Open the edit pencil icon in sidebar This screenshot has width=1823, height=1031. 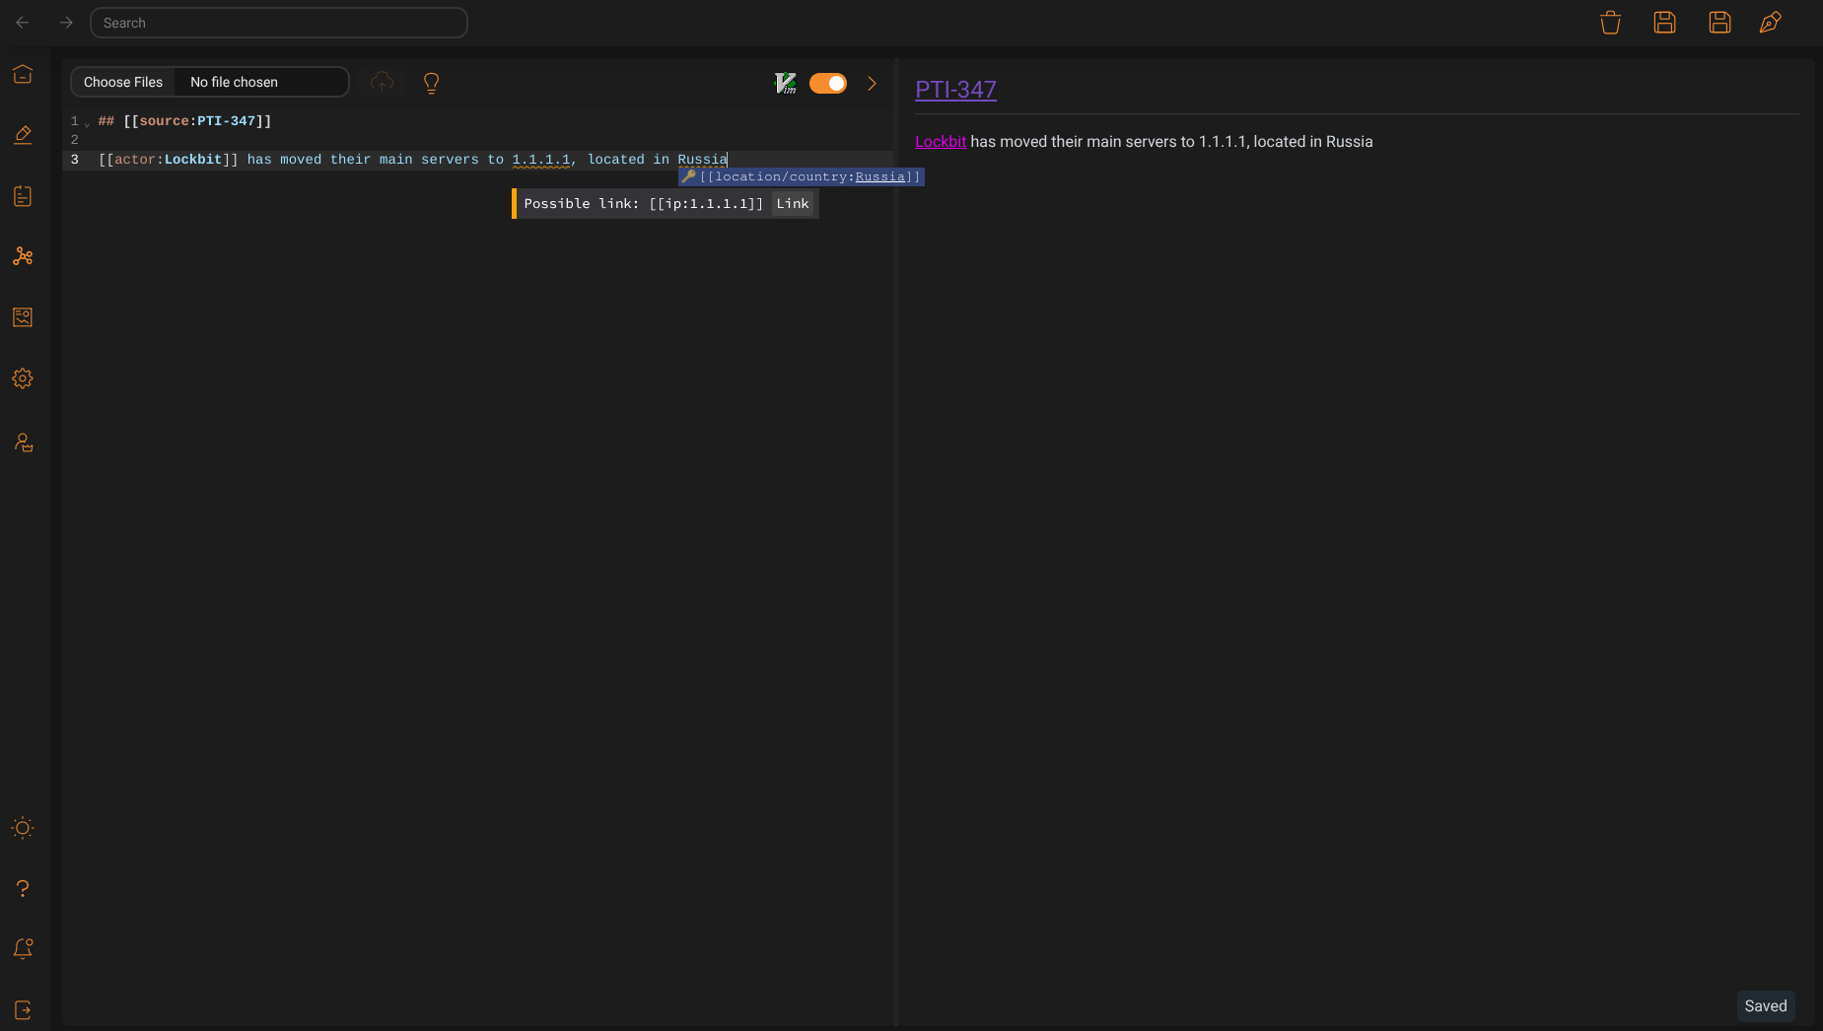coord(23,135)
